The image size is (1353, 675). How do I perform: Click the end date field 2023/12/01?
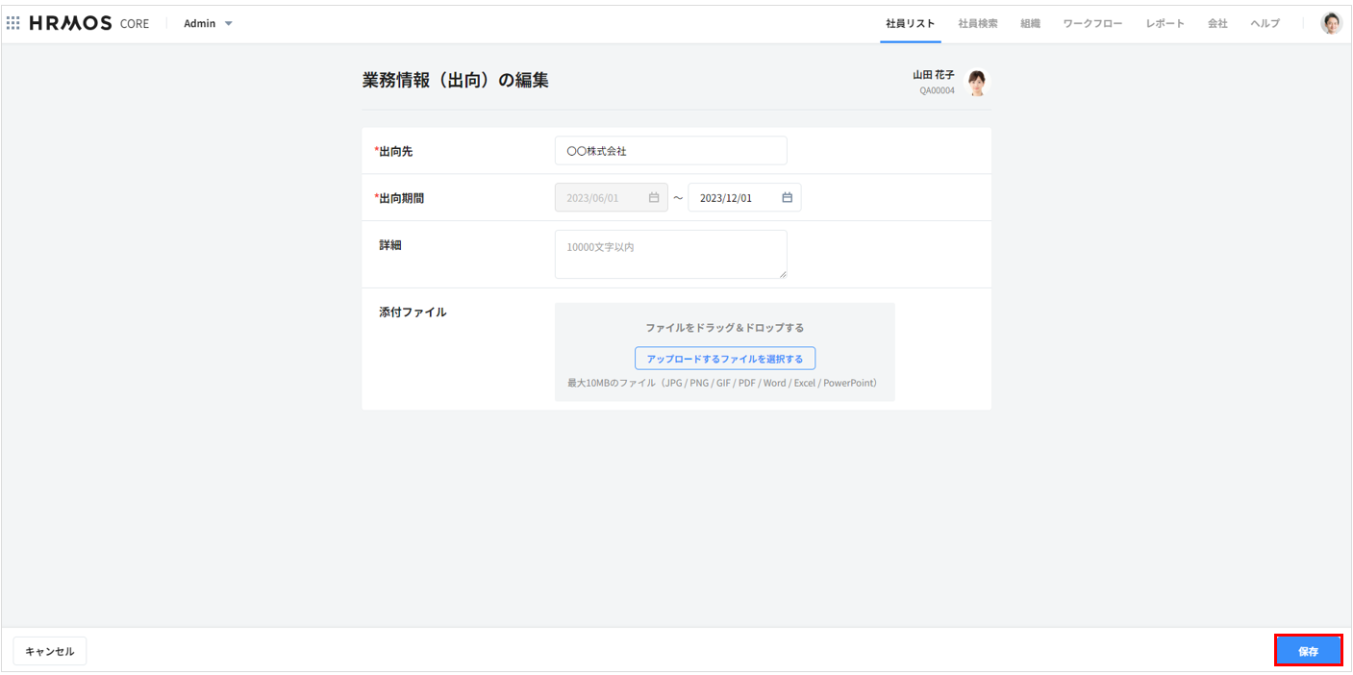click(x=731, y=198)
